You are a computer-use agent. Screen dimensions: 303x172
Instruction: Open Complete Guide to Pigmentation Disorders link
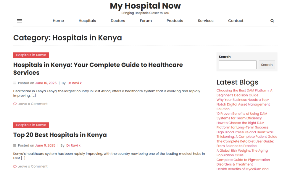(243, 162)
